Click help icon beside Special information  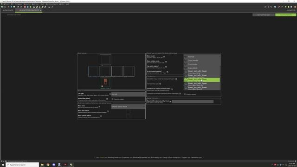coord(170,102)
